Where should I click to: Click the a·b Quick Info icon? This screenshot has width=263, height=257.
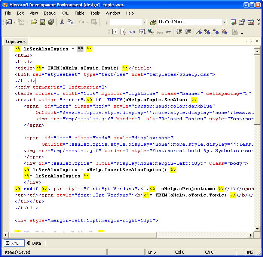(132, 32)
